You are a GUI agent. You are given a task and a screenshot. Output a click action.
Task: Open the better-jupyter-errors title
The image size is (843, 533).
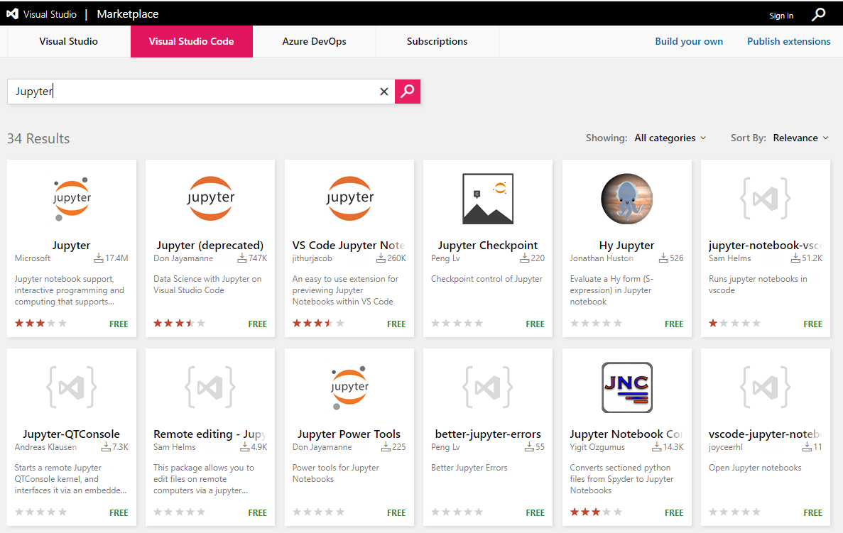(x=488, y=434)
